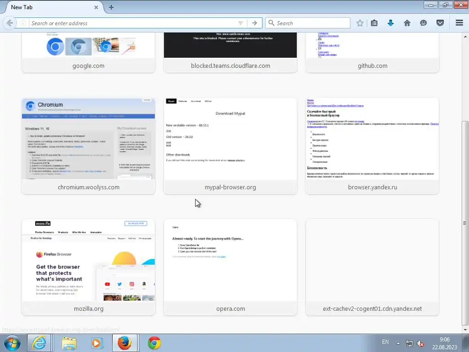Click the Go arrow in address bar
The image size is (469, 352).
coord(255,23)
